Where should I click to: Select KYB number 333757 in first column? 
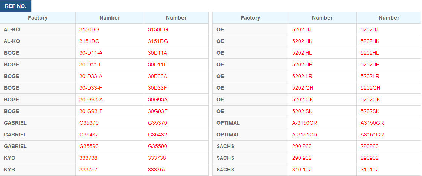click(88, 170)
